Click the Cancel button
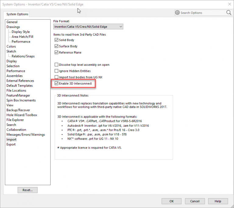Viewport: 234px width, 208px height. (195, 201)
